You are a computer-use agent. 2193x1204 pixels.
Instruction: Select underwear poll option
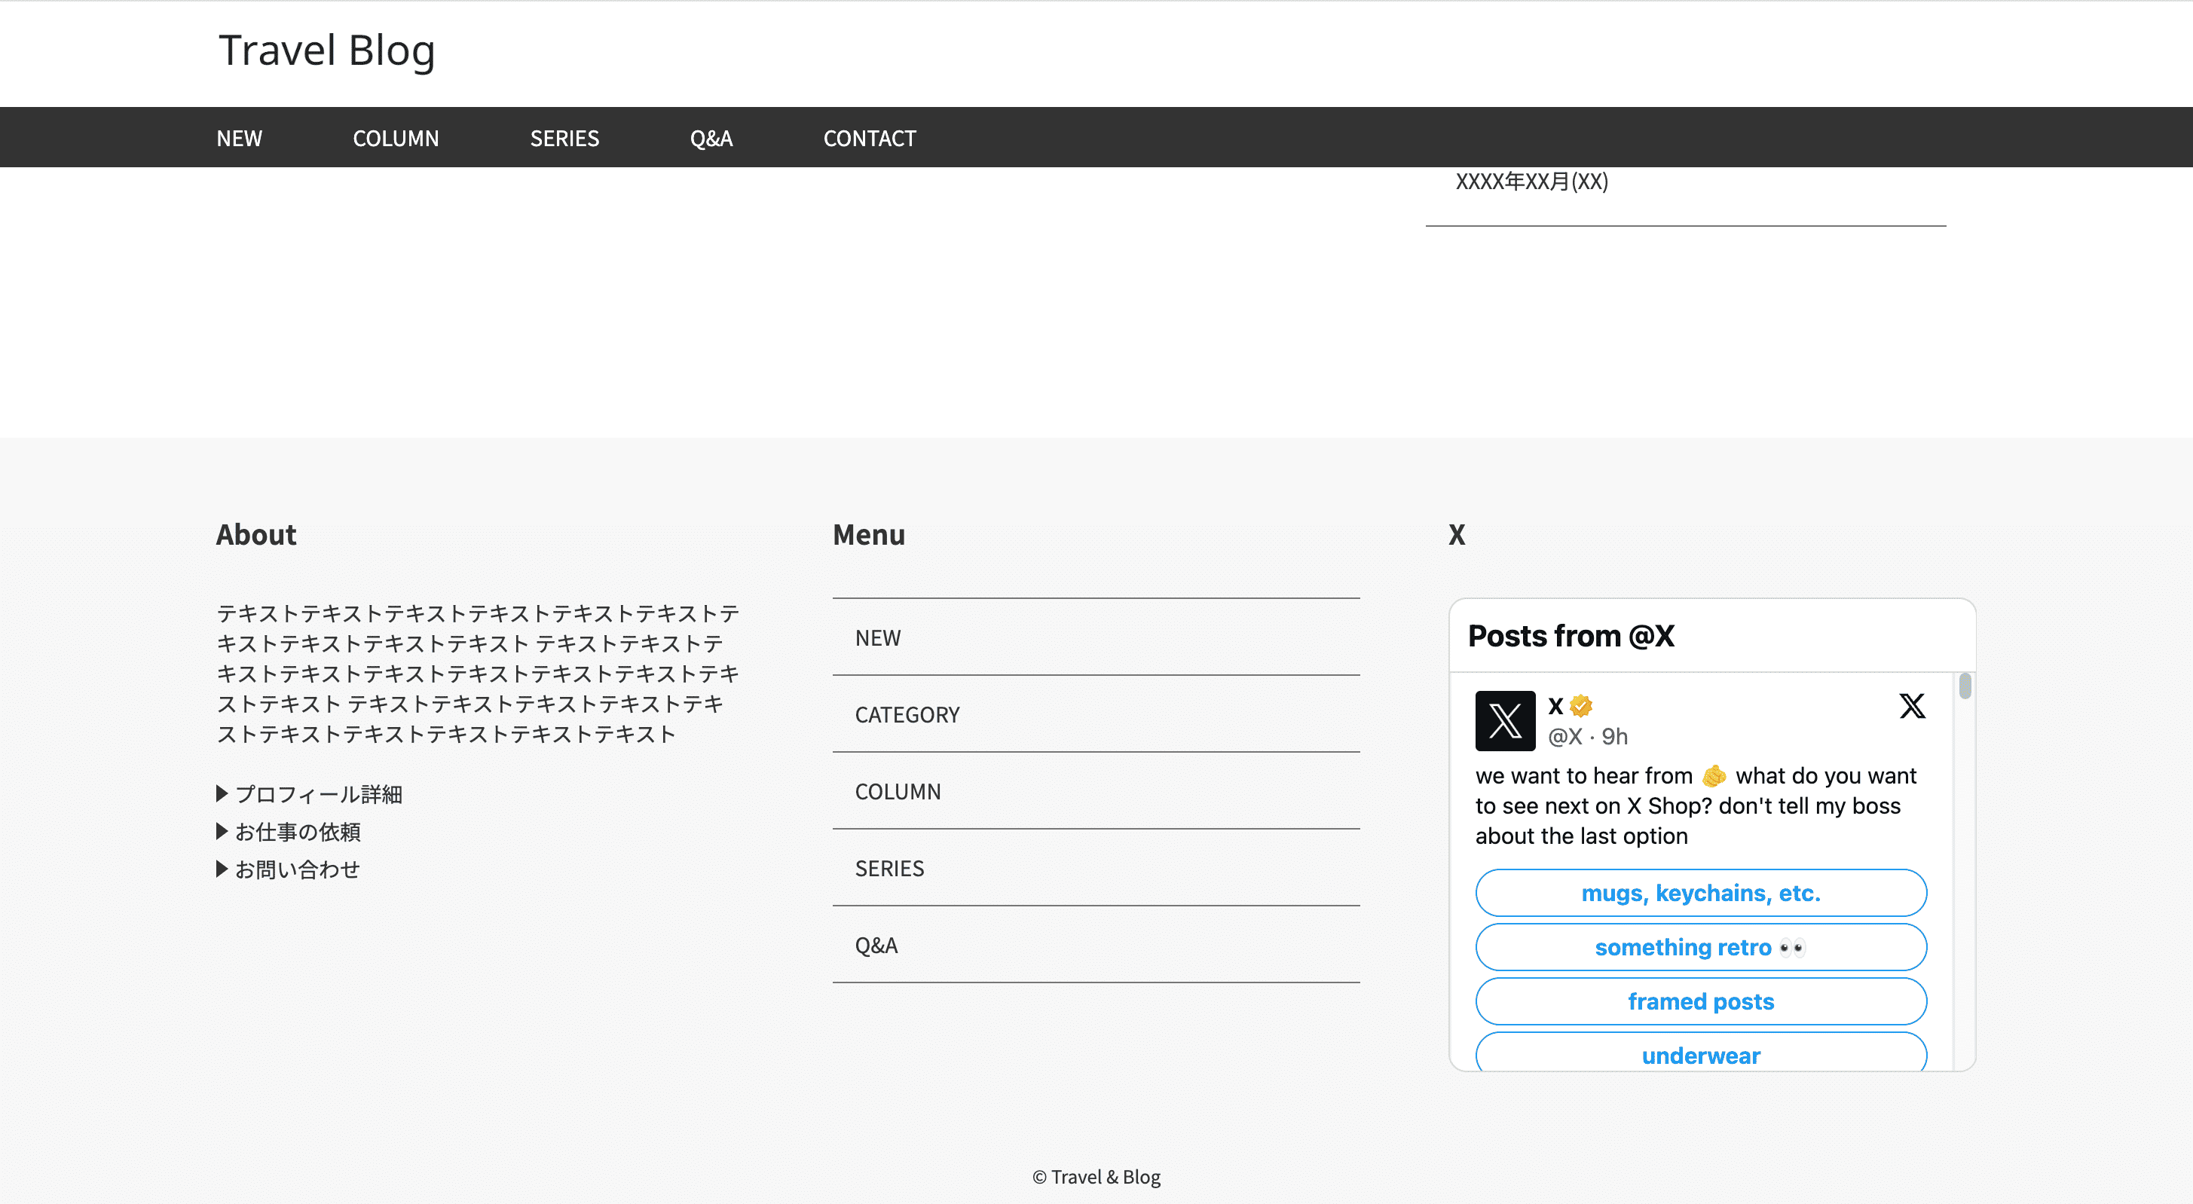coord(1701,1054)
